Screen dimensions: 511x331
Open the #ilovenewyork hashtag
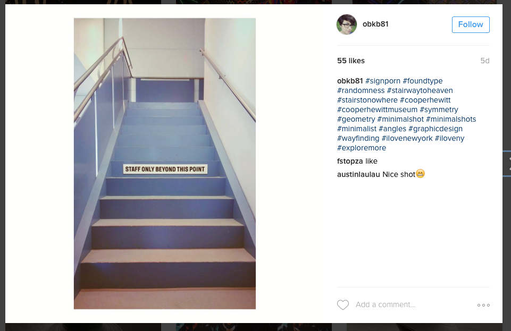tap(407, 138)
